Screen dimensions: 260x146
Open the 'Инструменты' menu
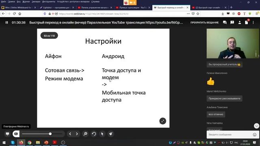click(49, 2)
